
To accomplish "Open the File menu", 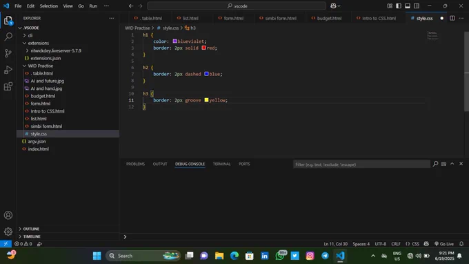I will coord(18,6).
